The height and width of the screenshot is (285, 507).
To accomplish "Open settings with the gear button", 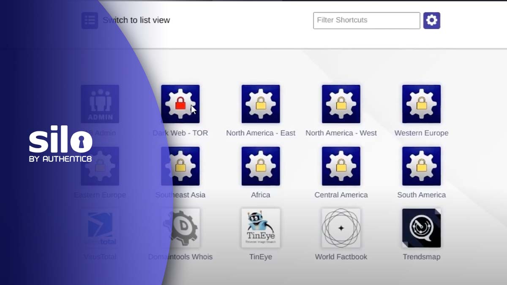I will pyautogui.click(x=432, y=20).
